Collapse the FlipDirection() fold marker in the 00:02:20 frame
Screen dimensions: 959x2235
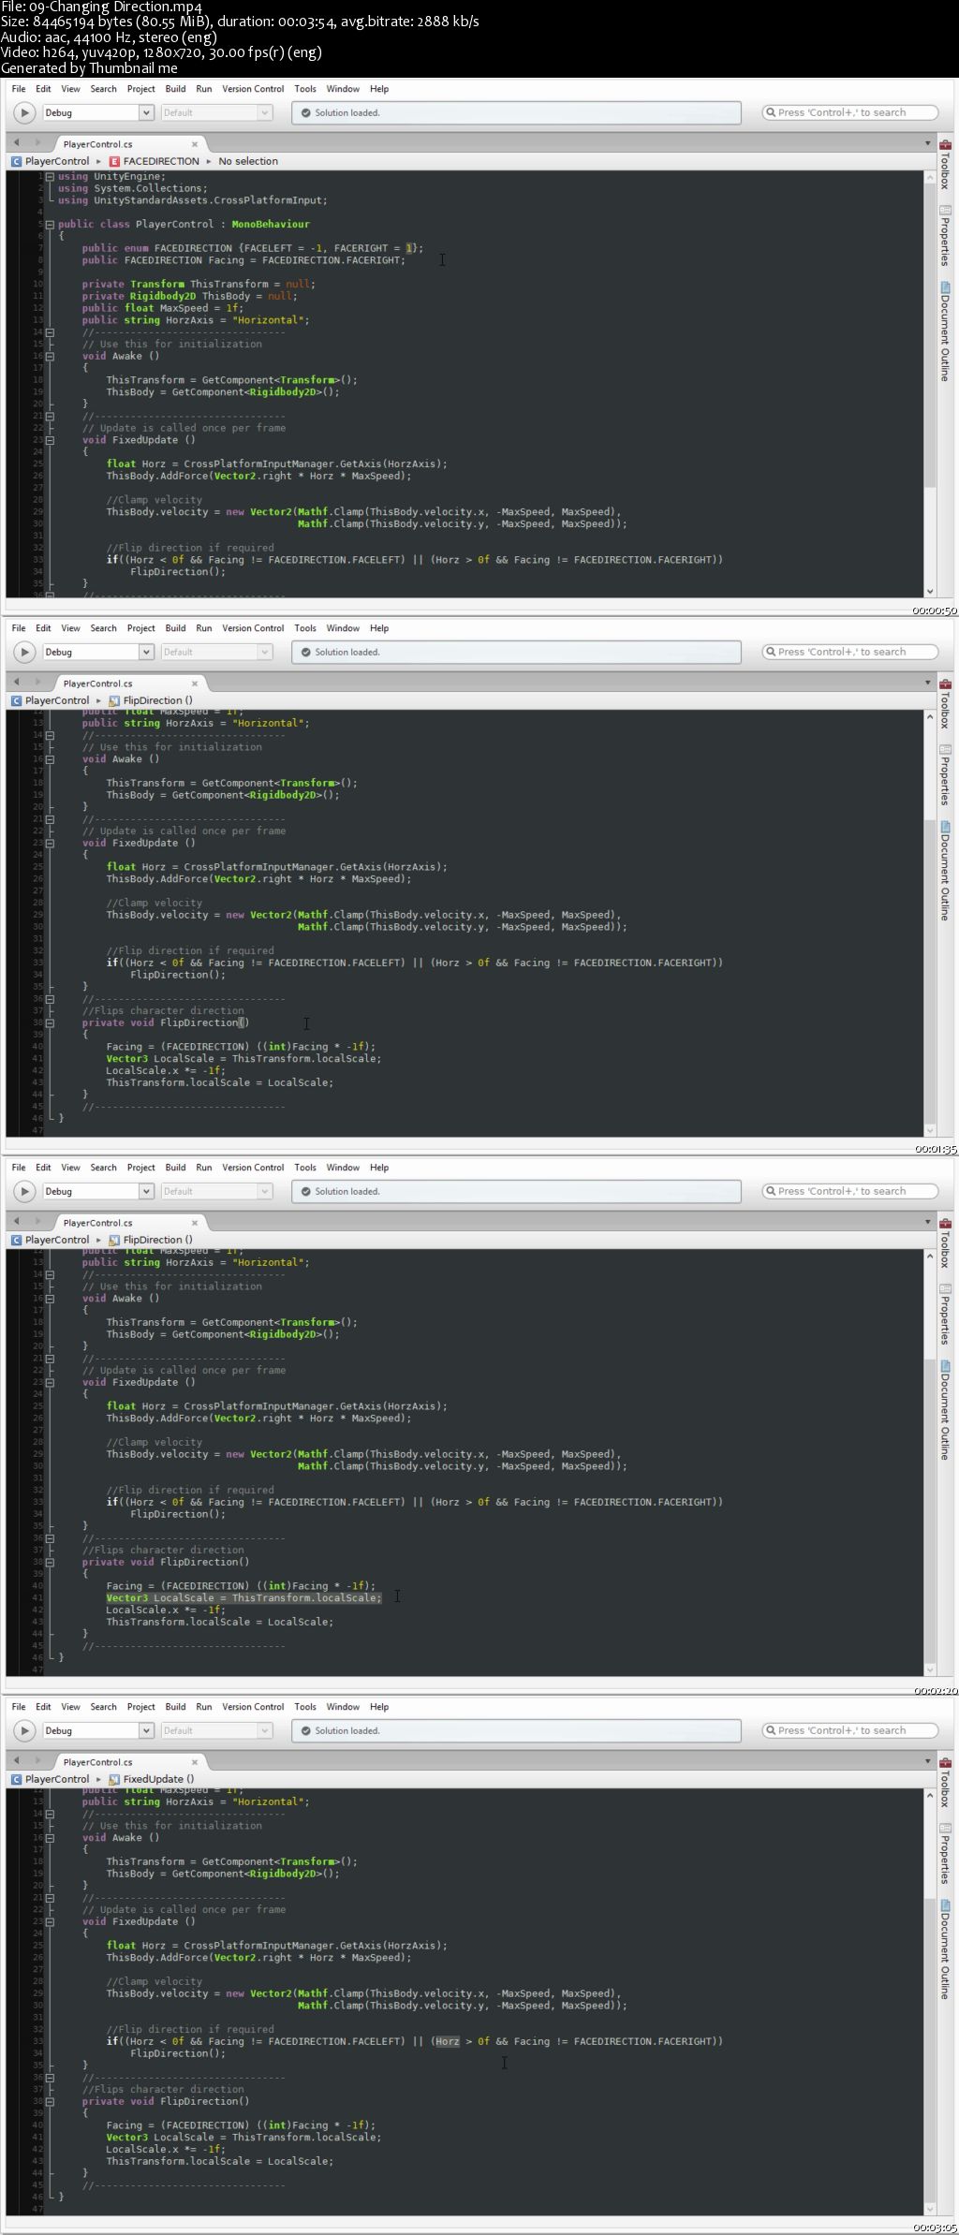pos(50,1562)
